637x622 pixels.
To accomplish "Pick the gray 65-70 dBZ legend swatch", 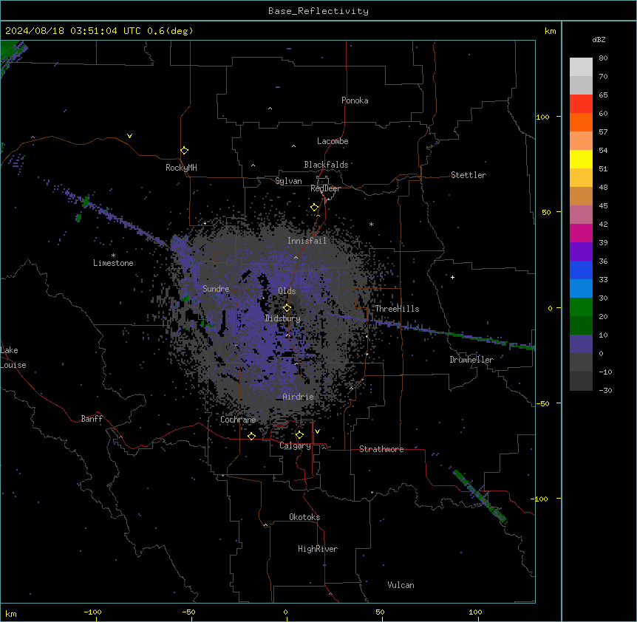I will (581, 85).
